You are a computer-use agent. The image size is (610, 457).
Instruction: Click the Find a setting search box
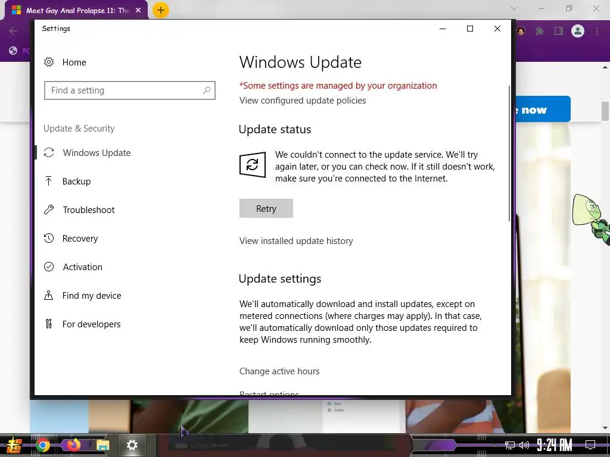click(129, 90)
